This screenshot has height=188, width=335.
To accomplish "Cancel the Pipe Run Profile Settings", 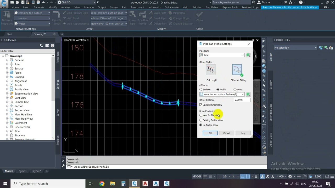I will (x=227, y=133).
